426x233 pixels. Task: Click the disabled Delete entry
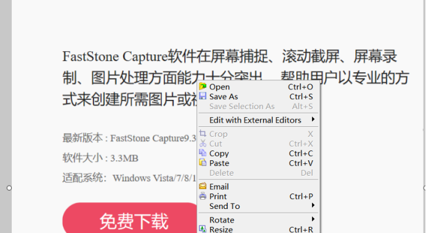click(259, 173)
